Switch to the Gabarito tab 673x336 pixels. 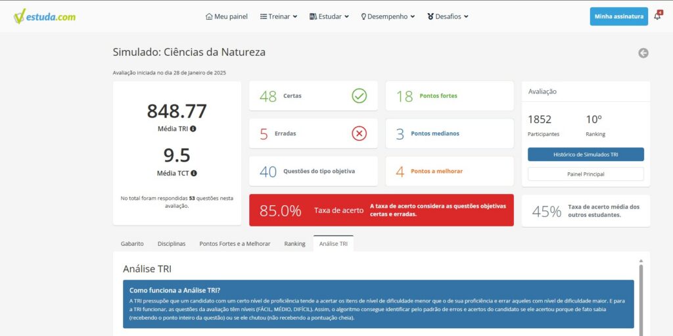click(x=132, y=244)
